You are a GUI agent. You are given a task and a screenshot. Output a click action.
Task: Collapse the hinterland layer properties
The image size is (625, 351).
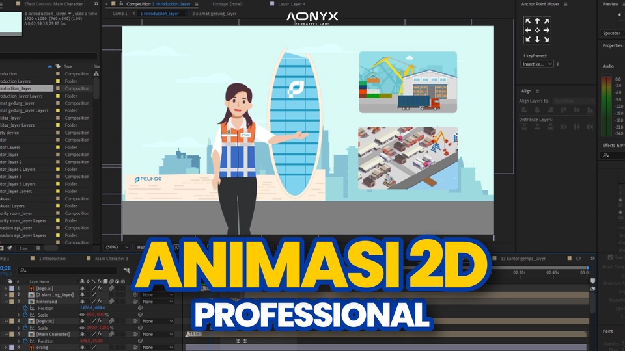(x=6, y=302)
